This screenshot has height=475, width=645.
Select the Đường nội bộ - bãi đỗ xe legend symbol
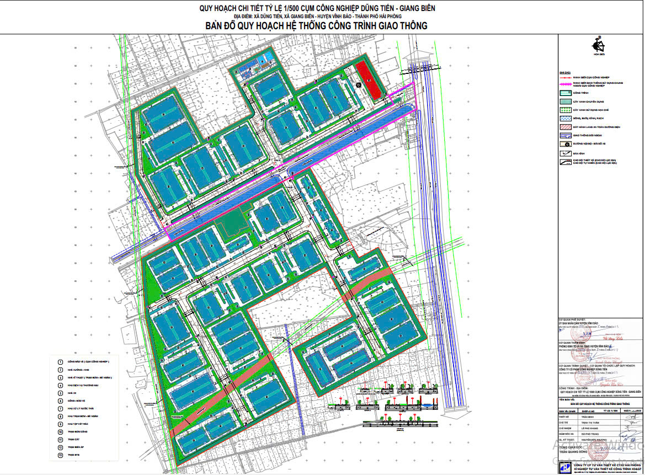566,143
